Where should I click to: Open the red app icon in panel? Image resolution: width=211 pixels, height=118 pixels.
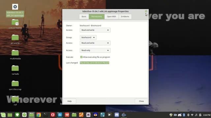tap(67, 115)
